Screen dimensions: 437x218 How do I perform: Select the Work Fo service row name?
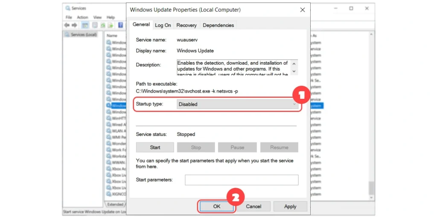[119, 149]
